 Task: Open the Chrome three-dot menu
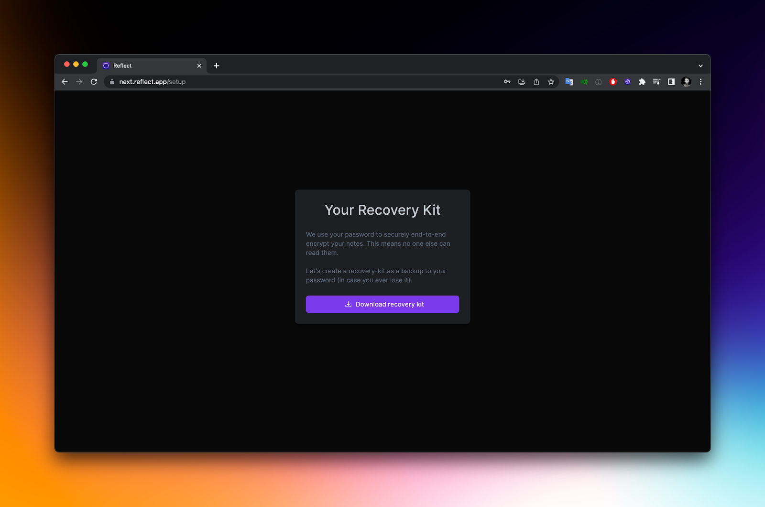pos(700,82)
